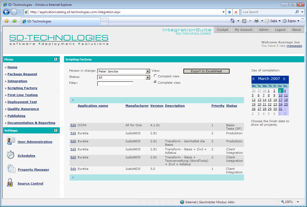307x207 pixels.
Task: Click the browser Back arrow button
Action: click(6, 12)
